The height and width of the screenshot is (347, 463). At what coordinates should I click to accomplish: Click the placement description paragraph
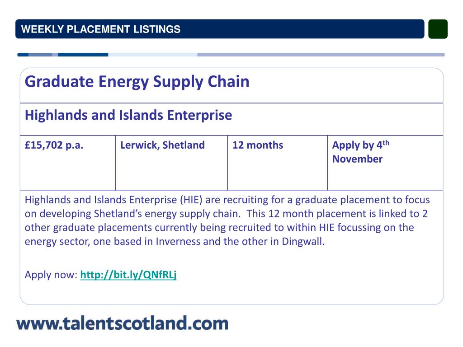point(227,220)
